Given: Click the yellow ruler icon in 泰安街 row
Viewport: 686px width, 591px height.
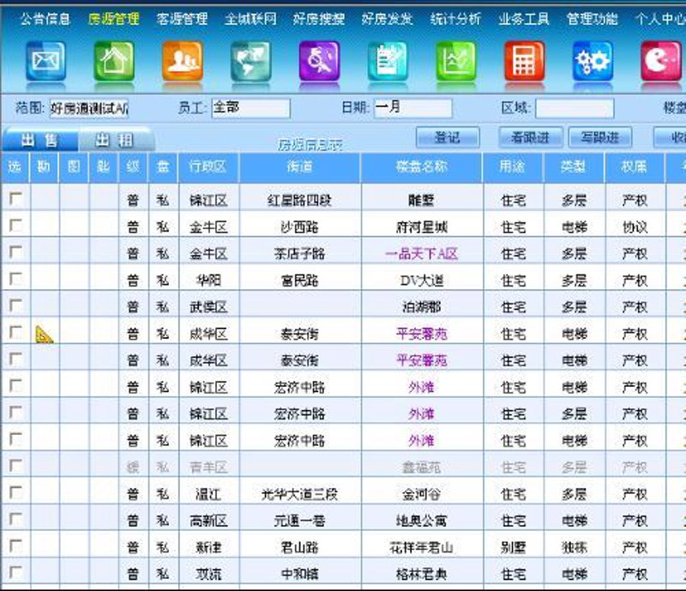Looking at the screenshot, I should tap(44, 335).
